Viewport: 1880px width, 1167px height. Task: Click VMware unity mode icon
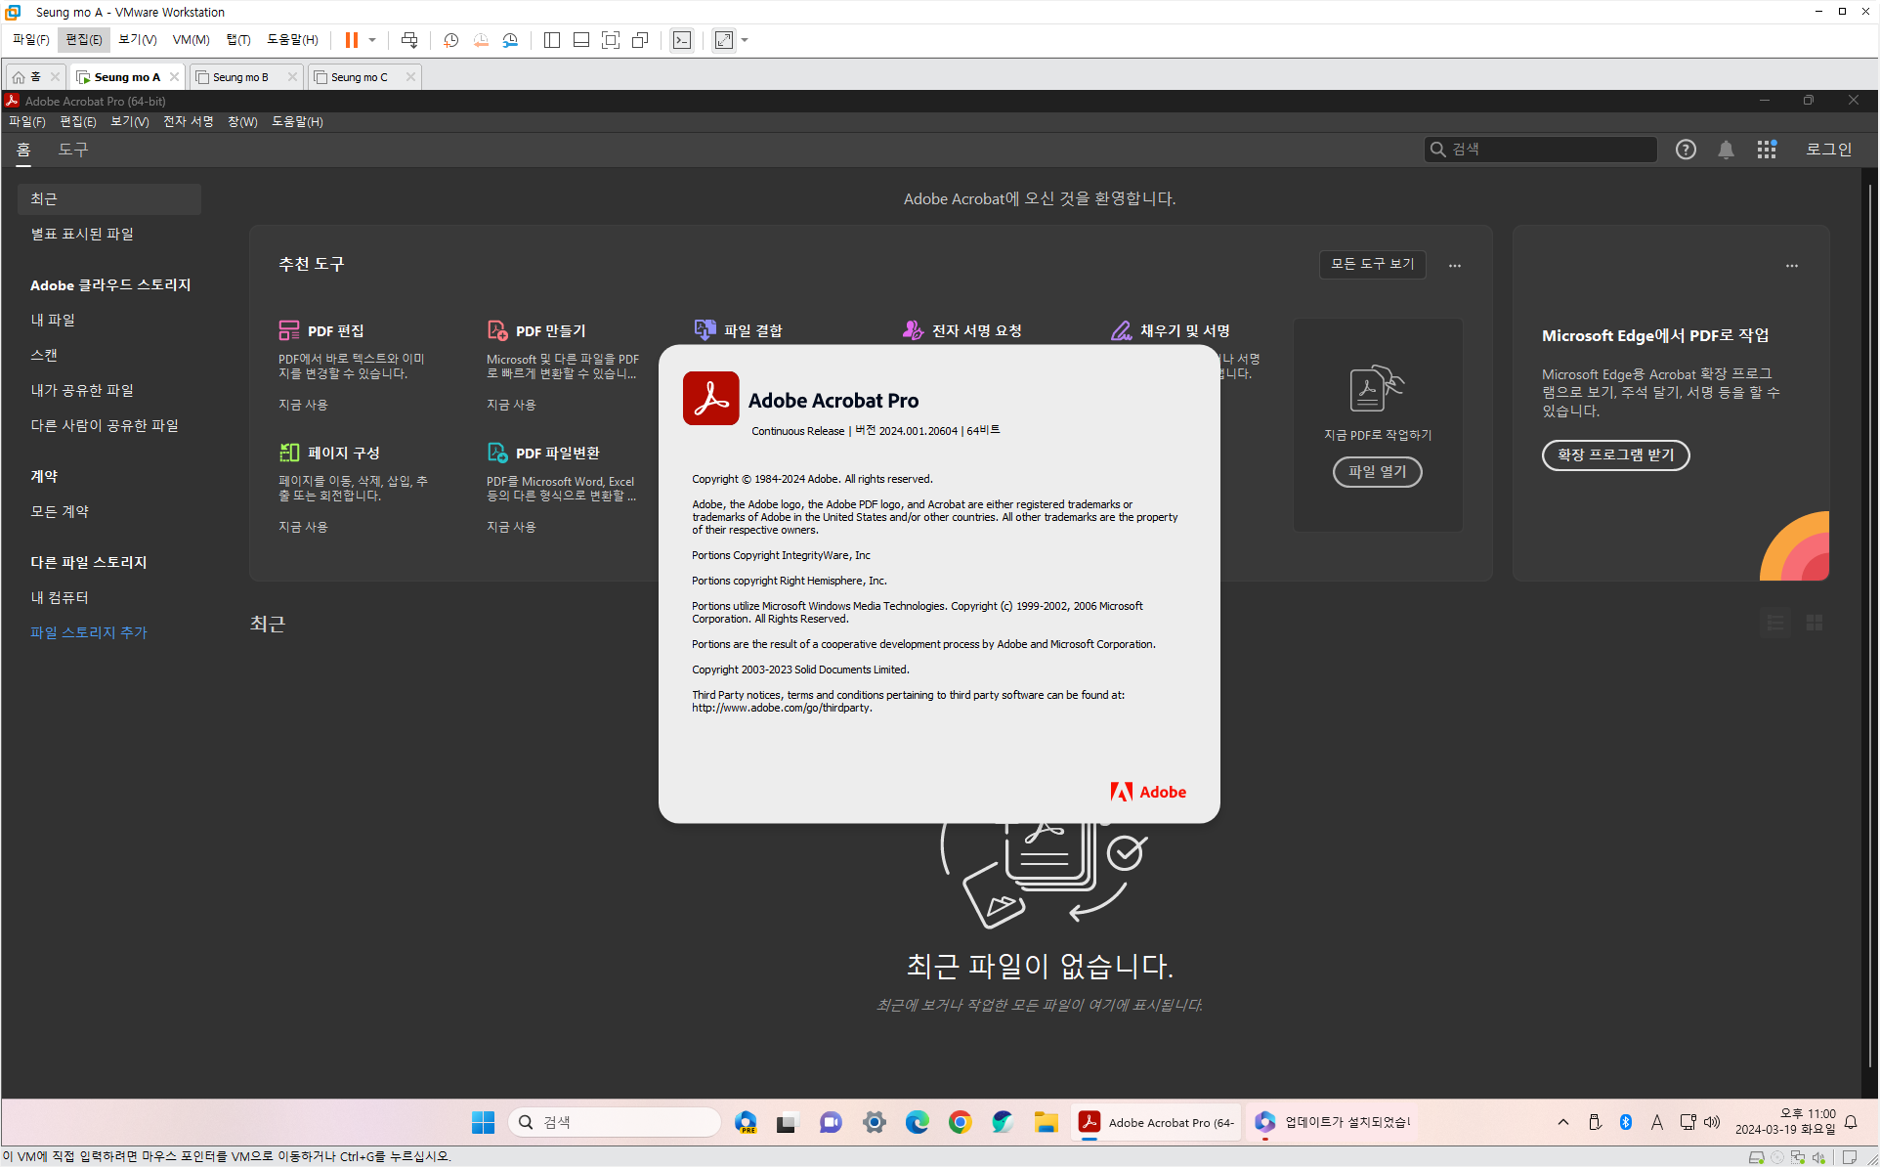(640, 40)
